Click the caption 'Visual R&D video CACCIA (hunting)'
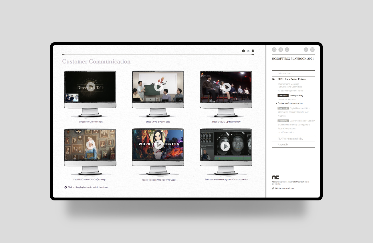Image resolution: width=373 pixels, height=243 pixels. [x=90, y=180]
